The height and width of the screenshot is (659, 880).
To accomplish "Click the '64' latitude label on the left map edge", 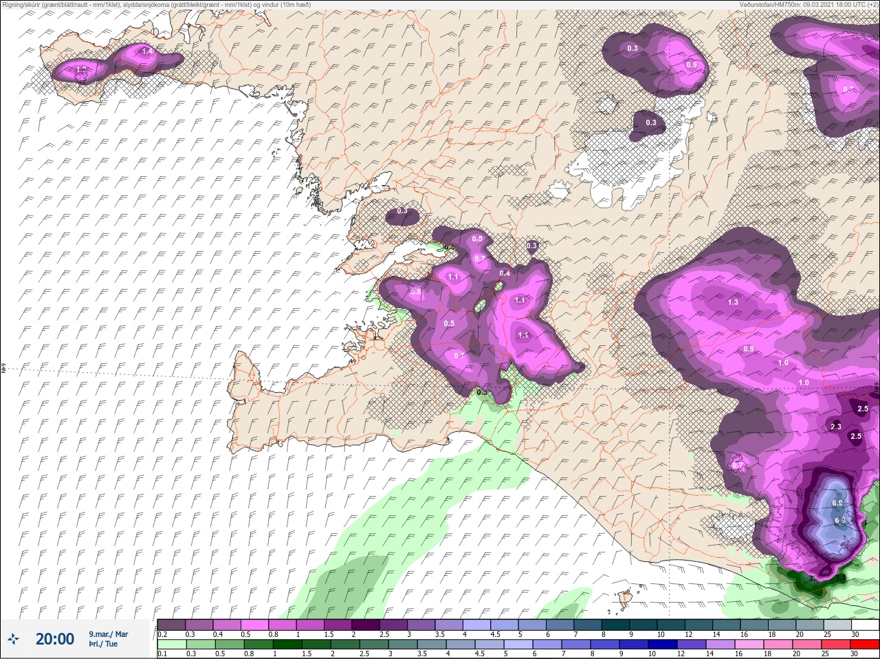I will coord(3,369).
